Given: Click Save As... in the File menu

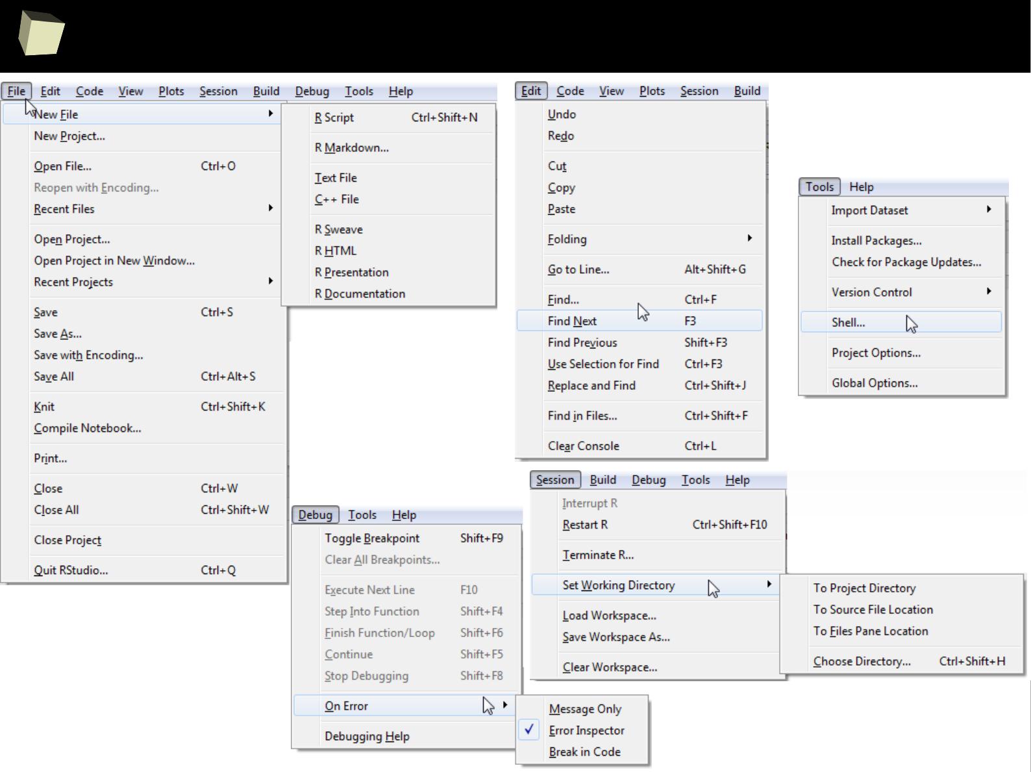Looking at the screenshot, I should click(58, 334).
